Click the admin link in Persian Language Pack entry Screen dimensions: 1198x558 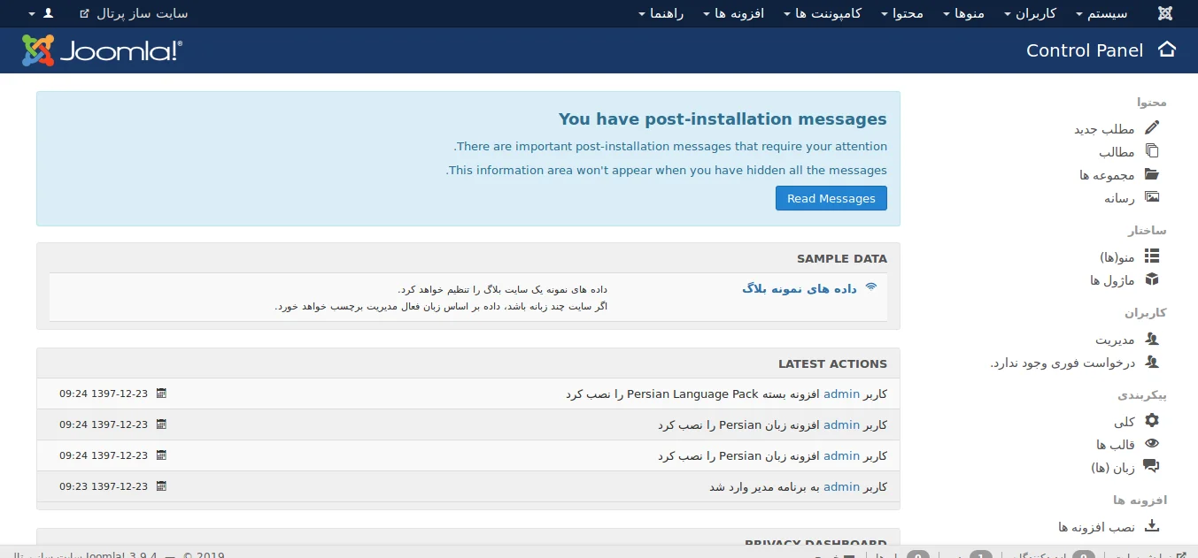click(841, 394)
